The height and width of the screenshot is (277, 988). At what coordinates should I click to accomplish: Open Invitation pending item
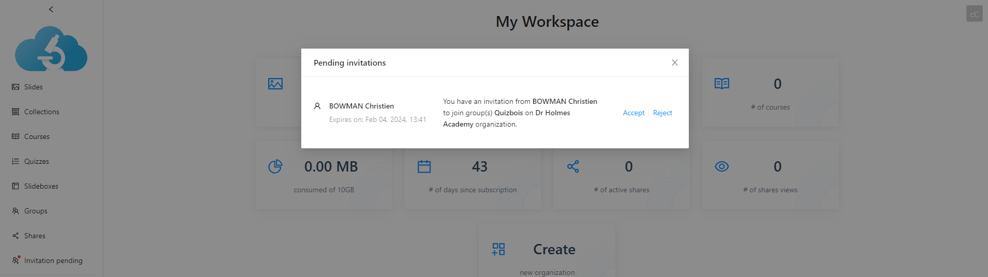coord(53,260)
